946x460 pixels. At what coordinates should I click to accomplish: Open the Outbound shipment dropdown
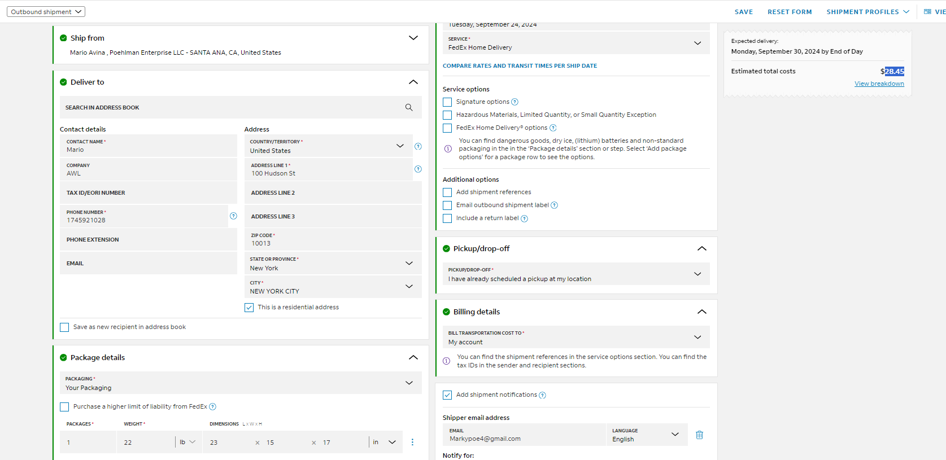point(46,11)
